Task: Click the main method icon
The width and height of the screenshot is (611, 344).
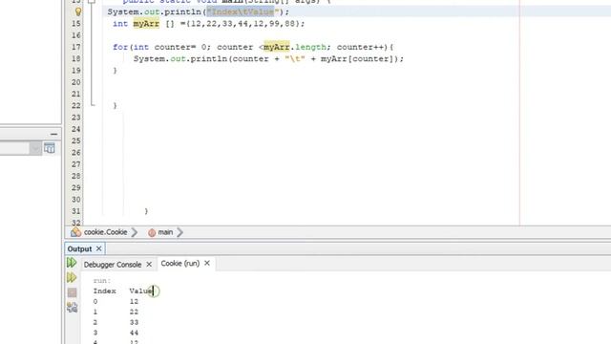Action: point(152,232)
